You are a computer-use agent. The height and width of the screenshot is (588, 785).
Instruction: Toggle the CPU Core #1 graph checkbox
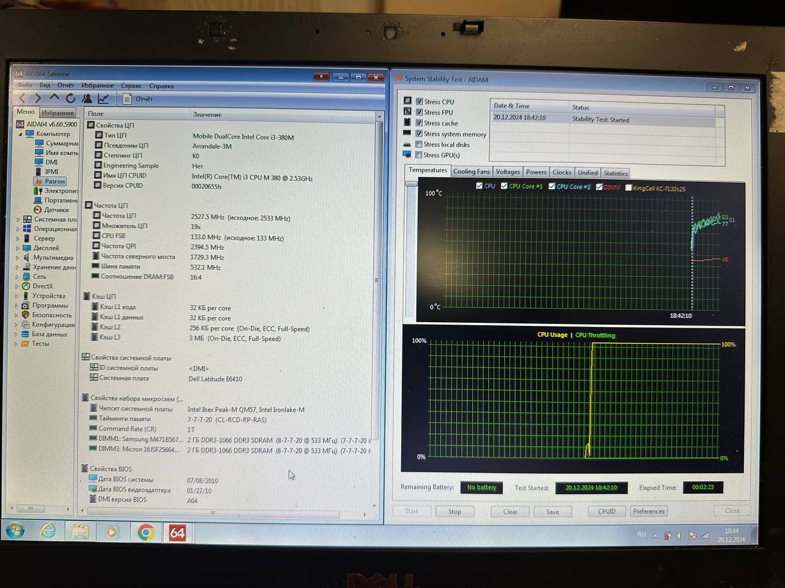504,186
